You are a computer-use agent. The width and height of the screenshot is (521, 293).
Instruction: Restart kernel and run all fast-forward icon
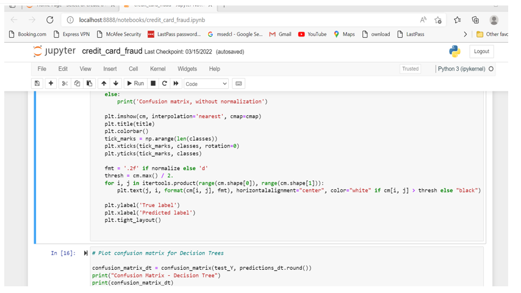pos(176,83)
